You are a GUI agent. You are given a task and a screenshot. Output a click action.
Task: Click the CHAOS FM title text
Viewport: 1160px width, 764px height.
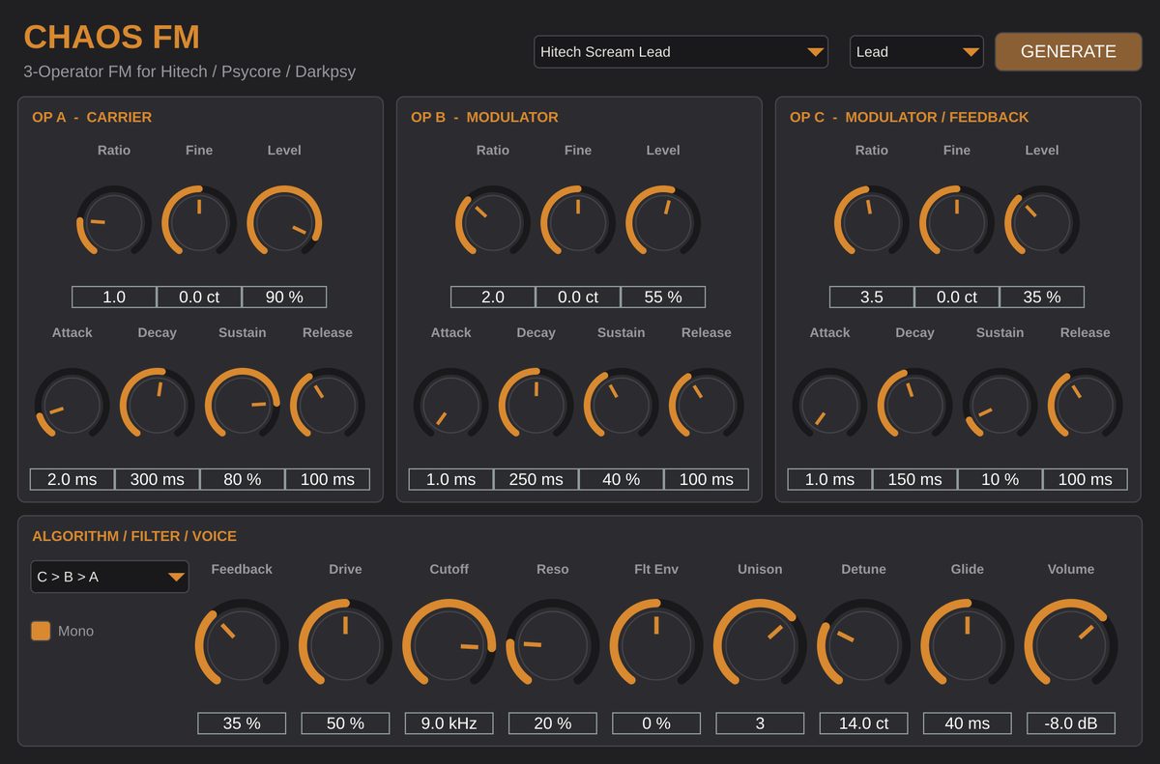coord(111,37)
